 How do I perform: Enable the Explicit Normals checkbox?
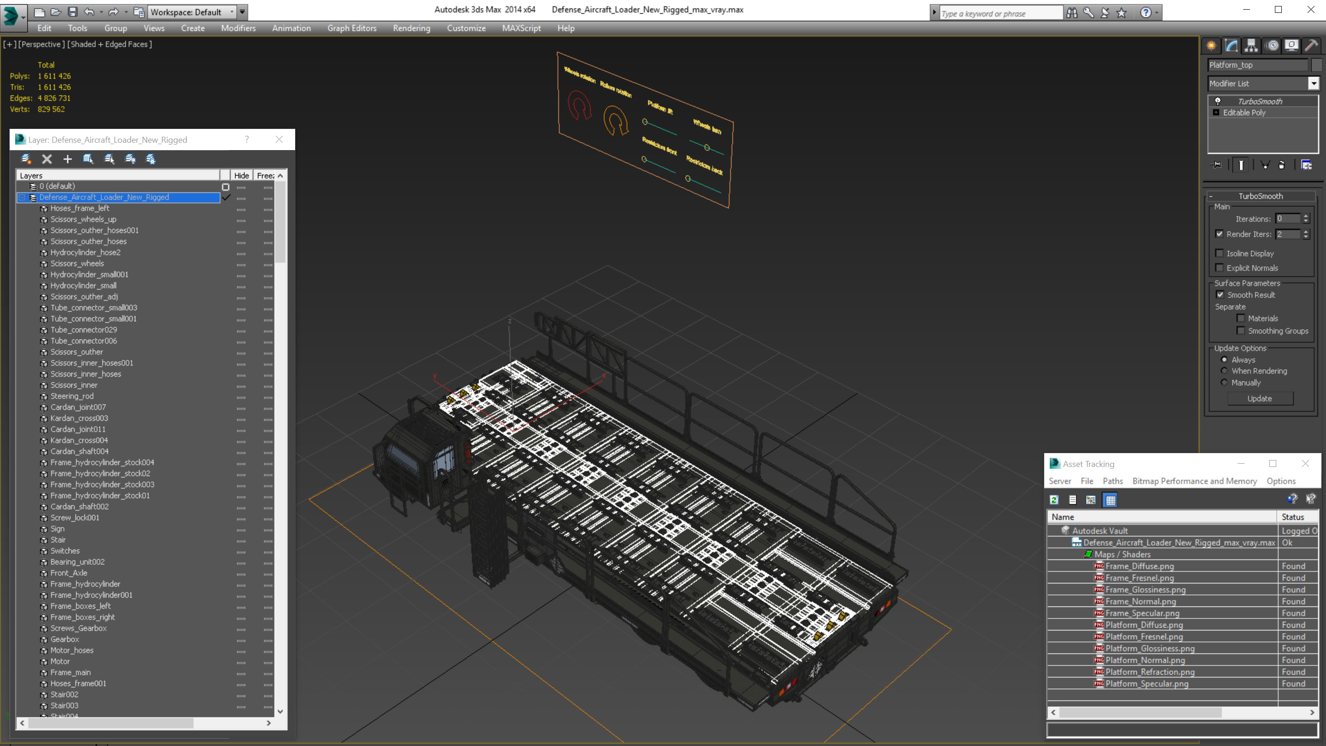tap(1220, 268)
